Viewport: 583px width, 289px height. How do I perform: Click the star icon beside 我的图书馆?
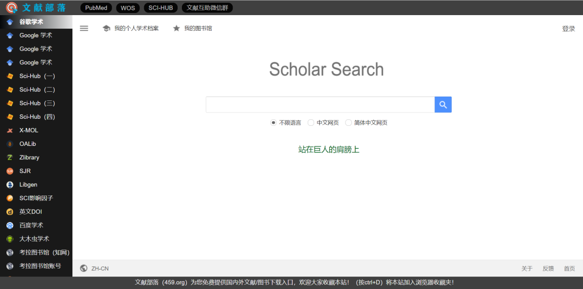point(176,28)
